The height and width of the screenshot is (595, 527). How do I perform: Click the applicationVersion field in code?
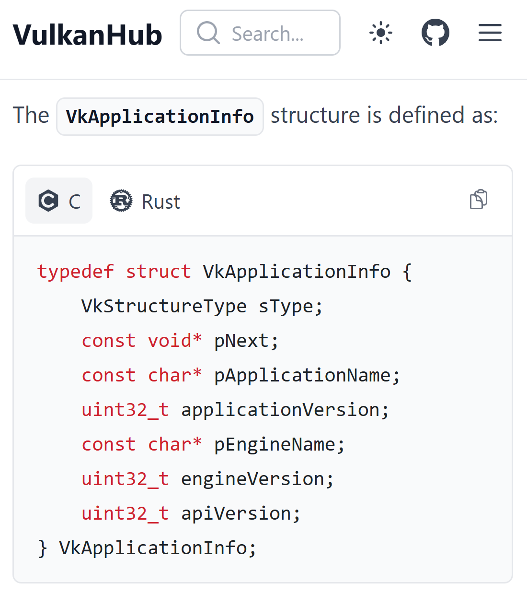280,410
